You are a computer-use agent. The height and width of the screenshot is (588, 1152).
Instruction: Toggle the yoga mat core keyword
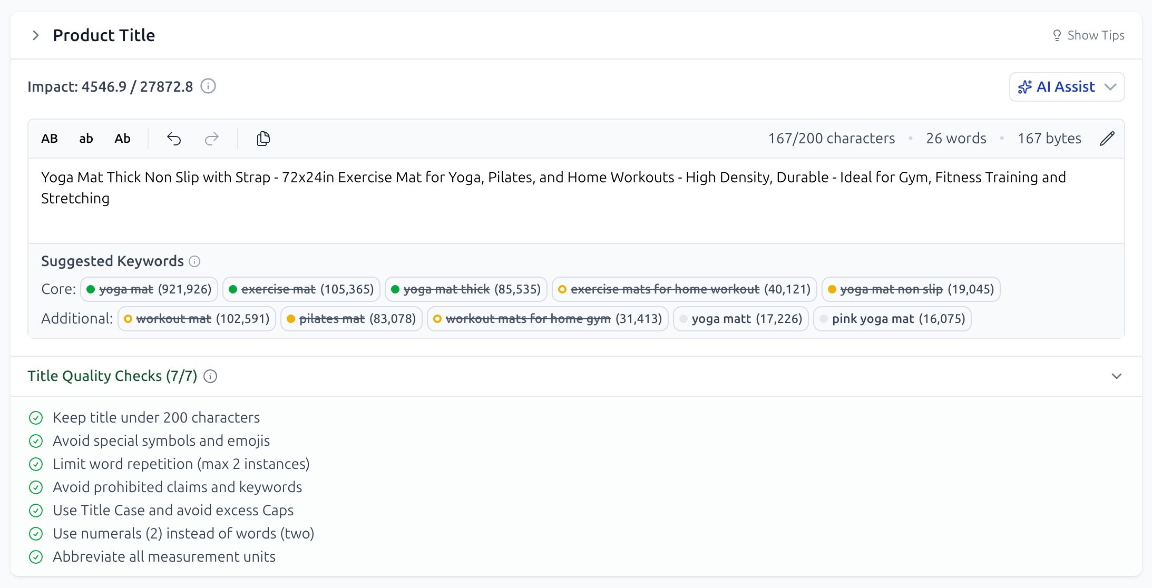[x=149, y=289]
